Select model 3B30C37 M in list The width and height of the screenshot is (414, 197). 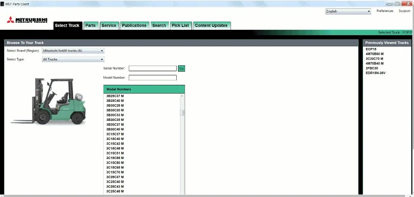click(115, 125)
